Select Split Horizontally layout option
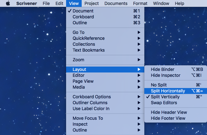 click(x=176, y=91)
